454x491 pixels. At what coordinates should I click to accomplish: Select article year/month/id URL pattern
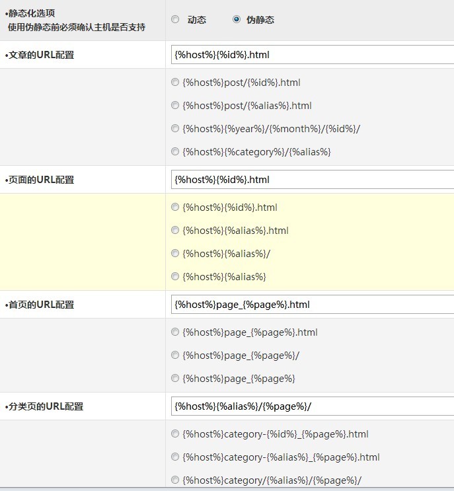[x=175, y=129]
